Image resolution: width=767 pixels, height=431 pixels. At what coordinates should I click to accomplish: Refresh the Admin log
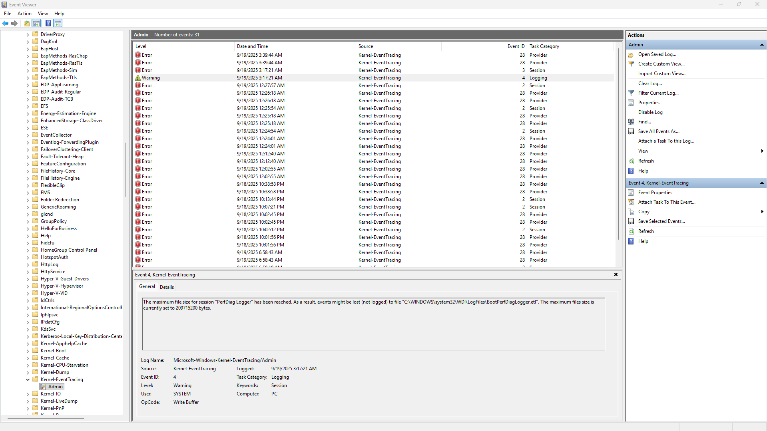click(645, 161)
